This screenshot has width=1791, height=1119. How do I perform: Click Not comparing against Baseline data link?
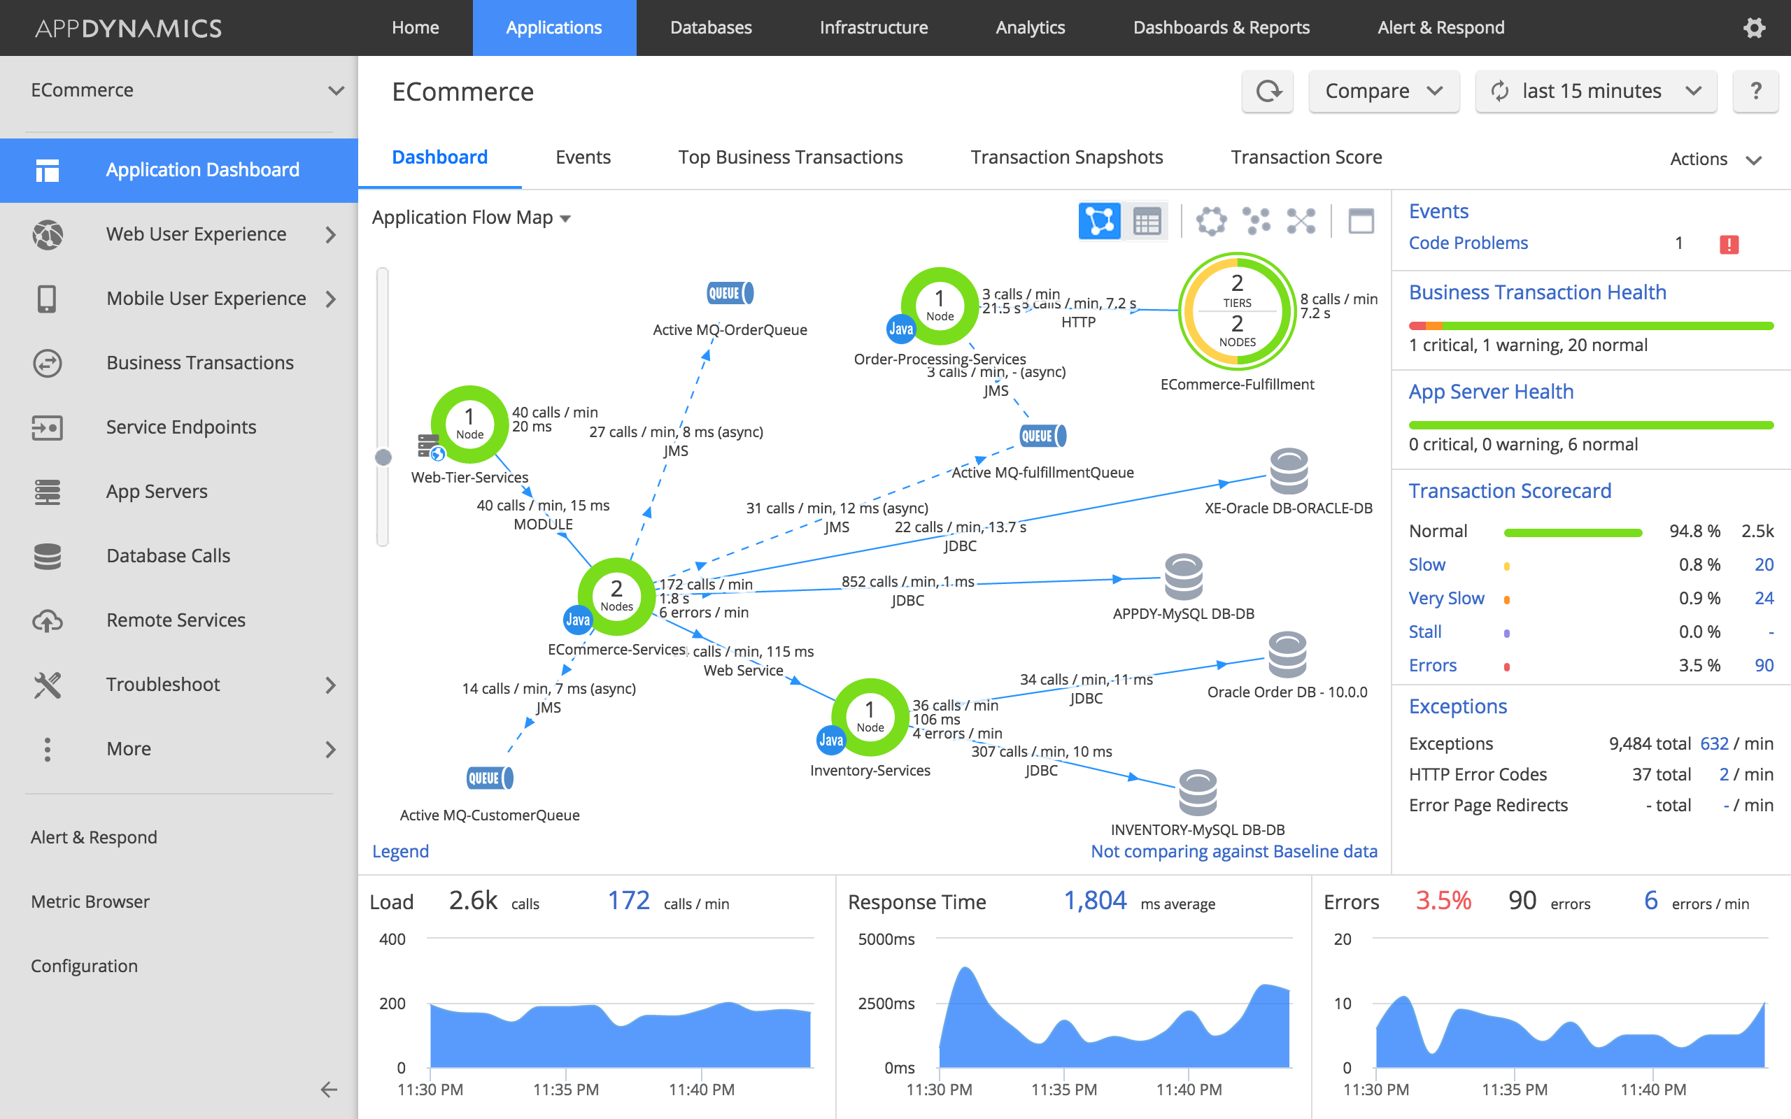[x=1233, y=851]
